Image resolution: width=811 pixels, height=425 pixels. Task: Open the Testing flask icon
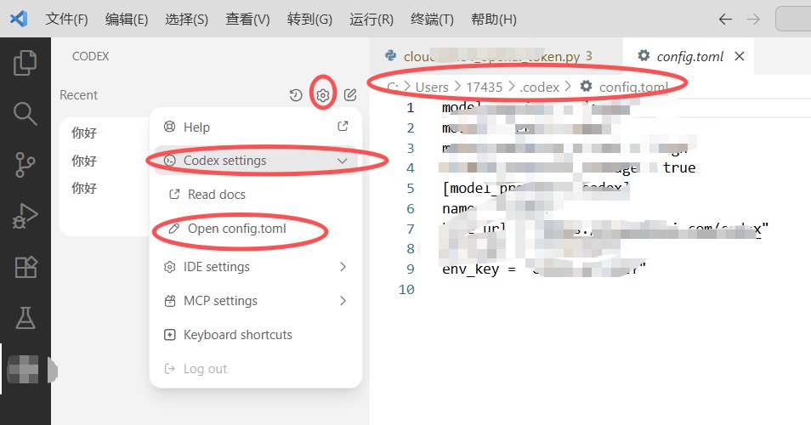(x=26, y=318)
